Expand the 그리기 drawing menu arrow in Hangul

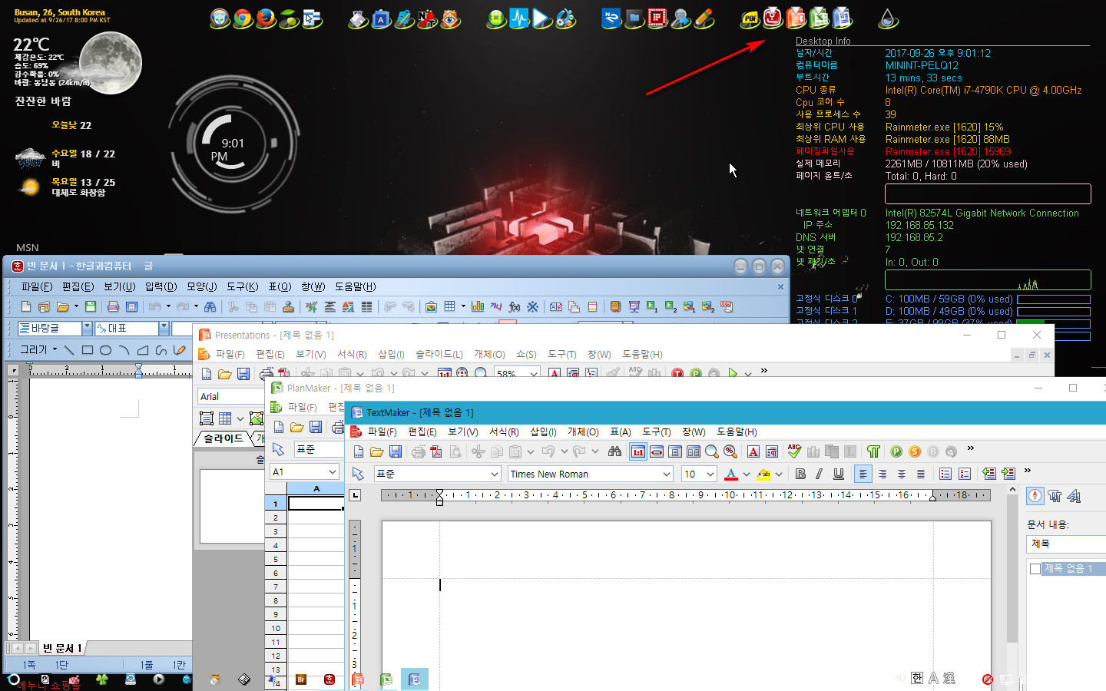(x=55, y=350)
